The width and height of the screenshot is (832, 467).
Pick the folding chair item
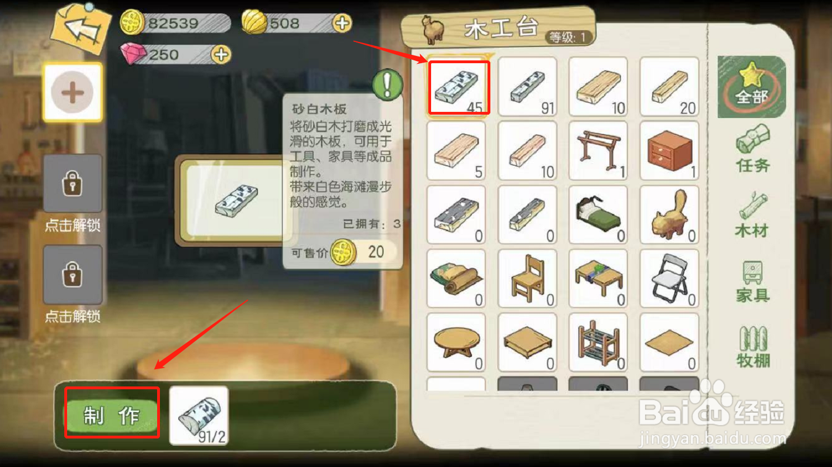[x=669, y=279]
